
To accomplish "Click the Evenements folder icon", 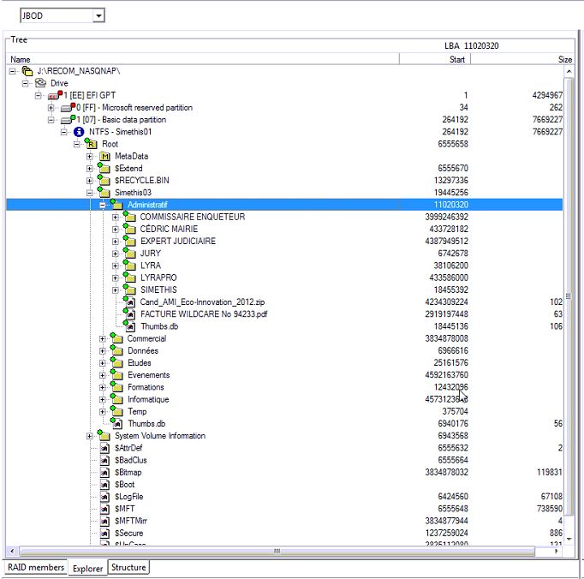I will pos(116,375).
